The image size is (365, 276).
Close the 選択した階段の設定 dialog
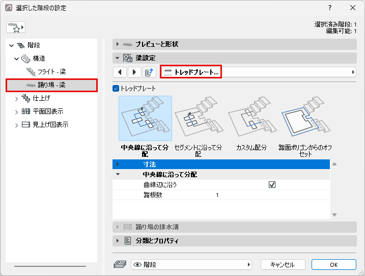(353, 8)
